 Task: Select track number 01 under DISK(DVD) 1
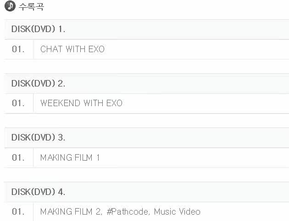(x=18, y=49)
